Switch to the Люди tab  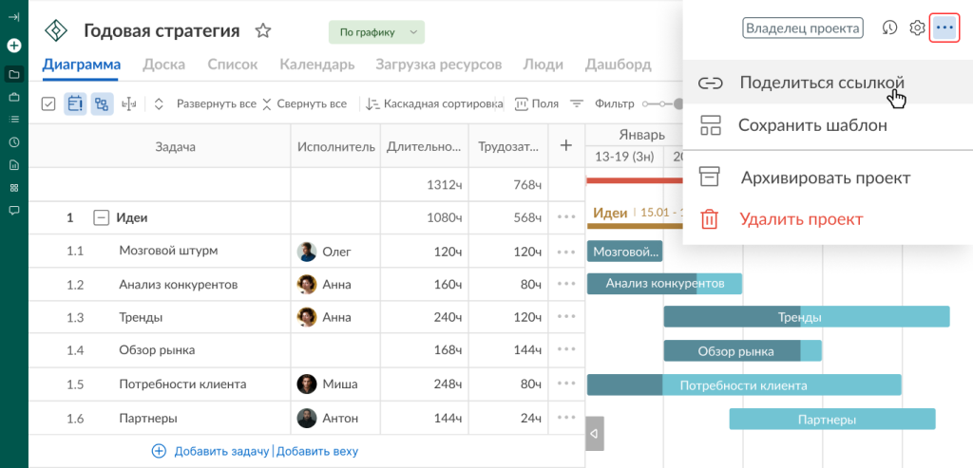543,65
